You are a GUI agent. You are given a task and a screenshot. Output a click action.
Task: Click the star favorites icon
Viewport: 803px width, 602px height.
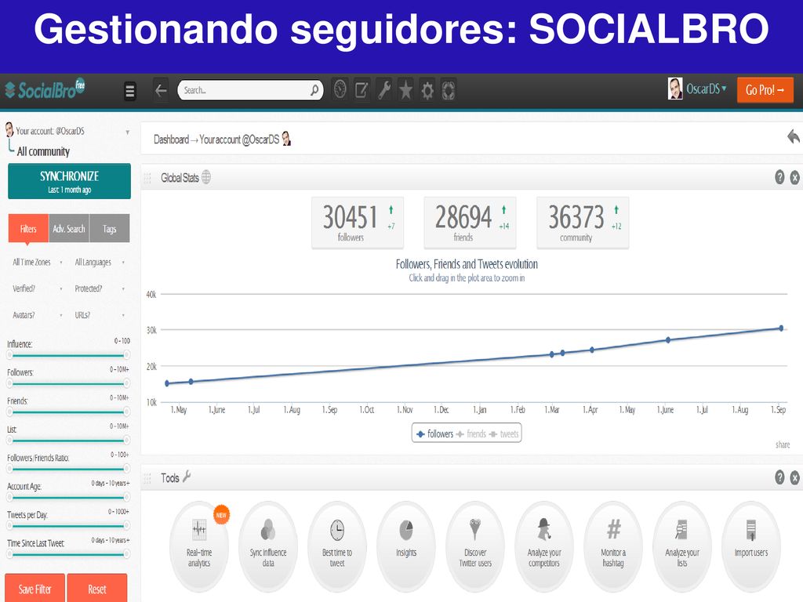point(405,90)
